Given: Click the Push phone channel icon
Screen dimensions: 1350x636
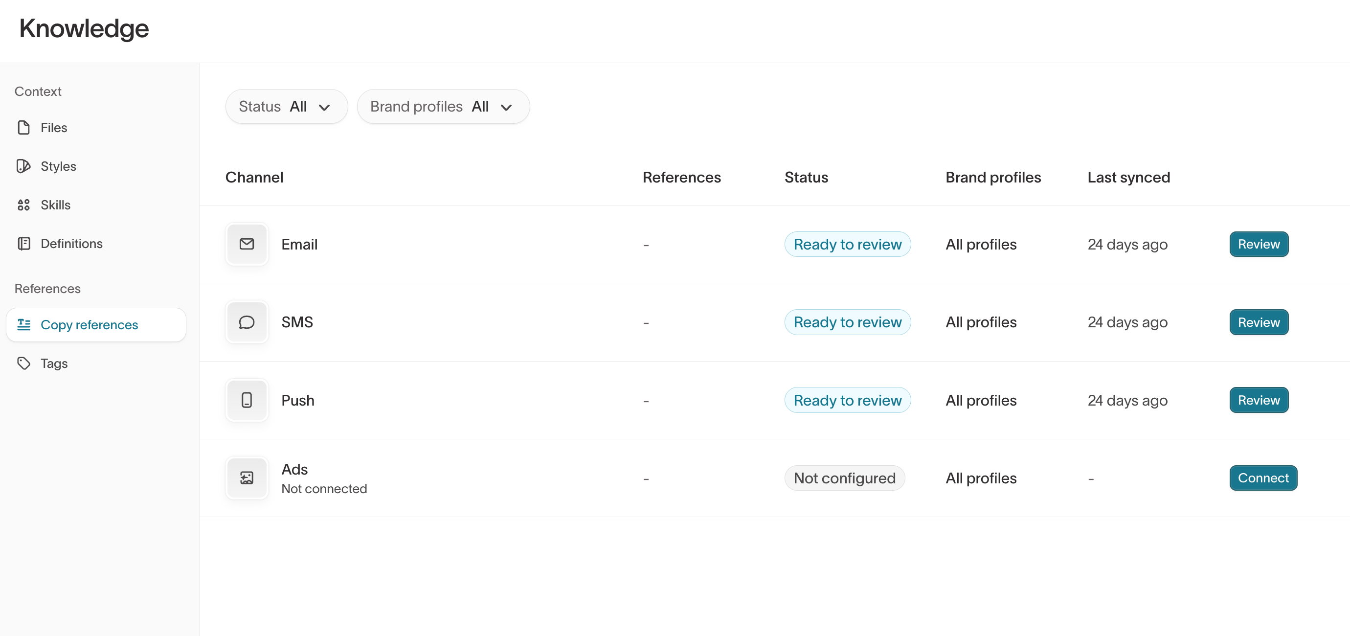Looking at the screenshot, I should (x=247, y=400).
